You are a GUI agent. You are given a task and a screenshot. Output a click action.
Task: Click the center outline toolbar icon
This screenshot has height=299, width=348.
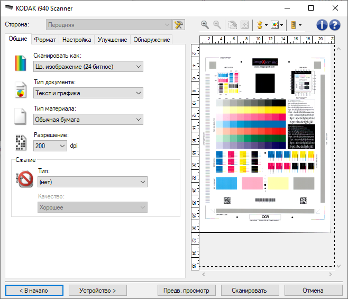[245, 25]
